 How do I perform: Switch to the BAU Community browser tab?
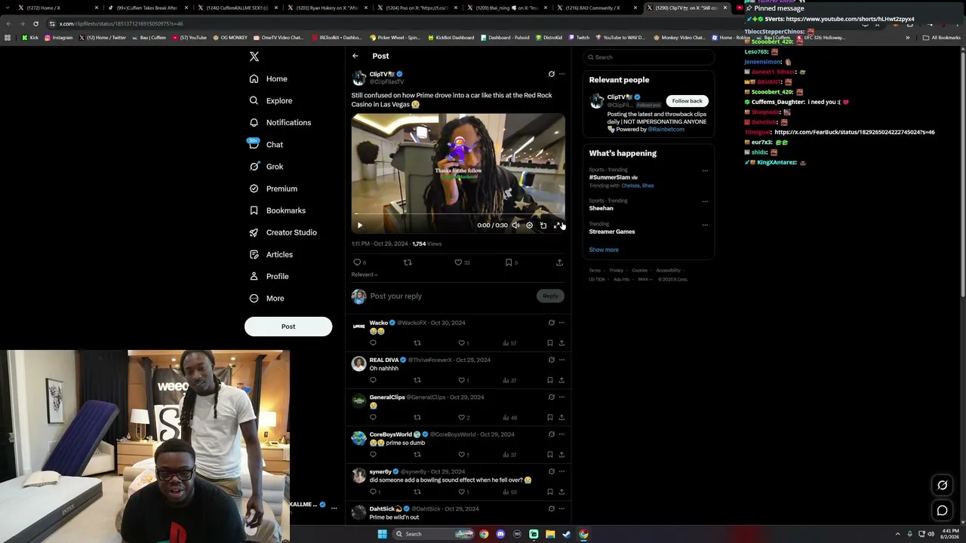tap(596, 8)
